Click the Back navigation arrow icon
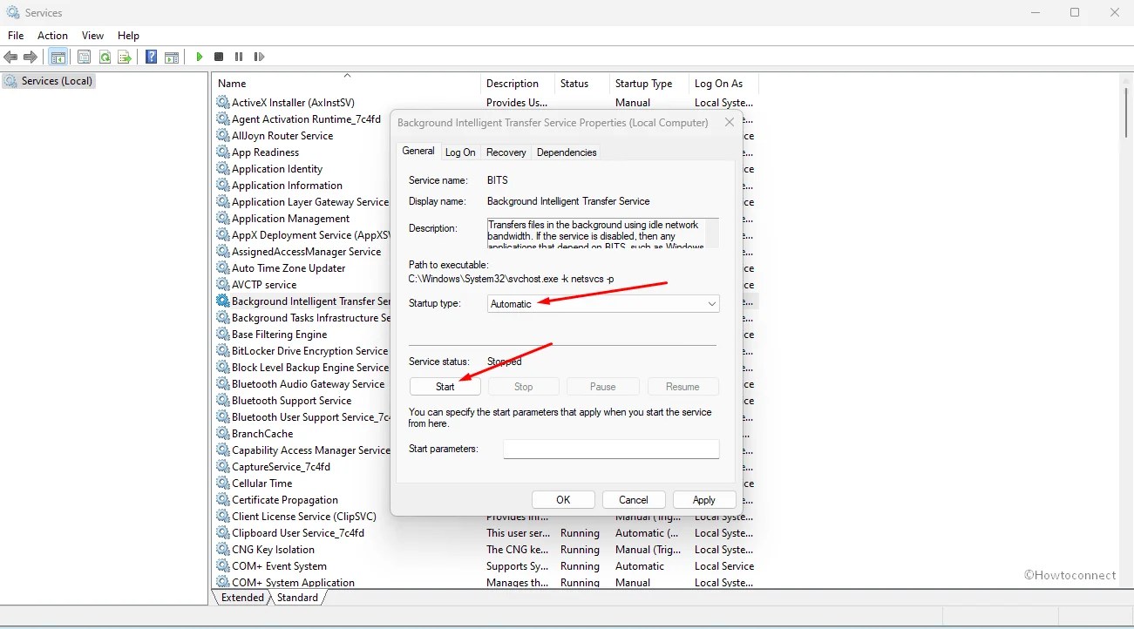Image resolution: width=1134 pixels, height=629 pixels. [11, 57]
